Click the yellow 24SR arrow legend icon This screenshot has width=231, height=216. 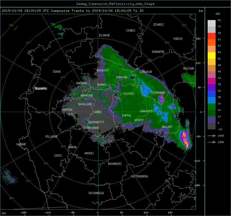211,136
